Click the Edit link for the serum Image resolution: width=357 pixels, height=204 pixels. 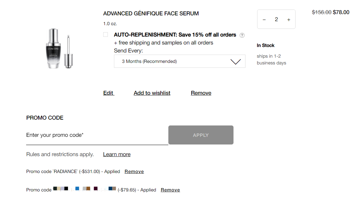(x=108, y=93)
